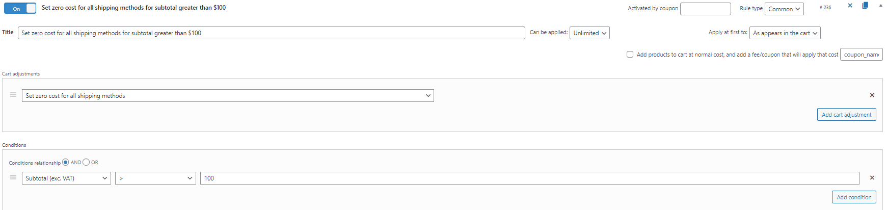Remove the shipping cart adjustment row
Image resolution: width=887 pixels, height=210 pixels.
(x=872, y=95)
